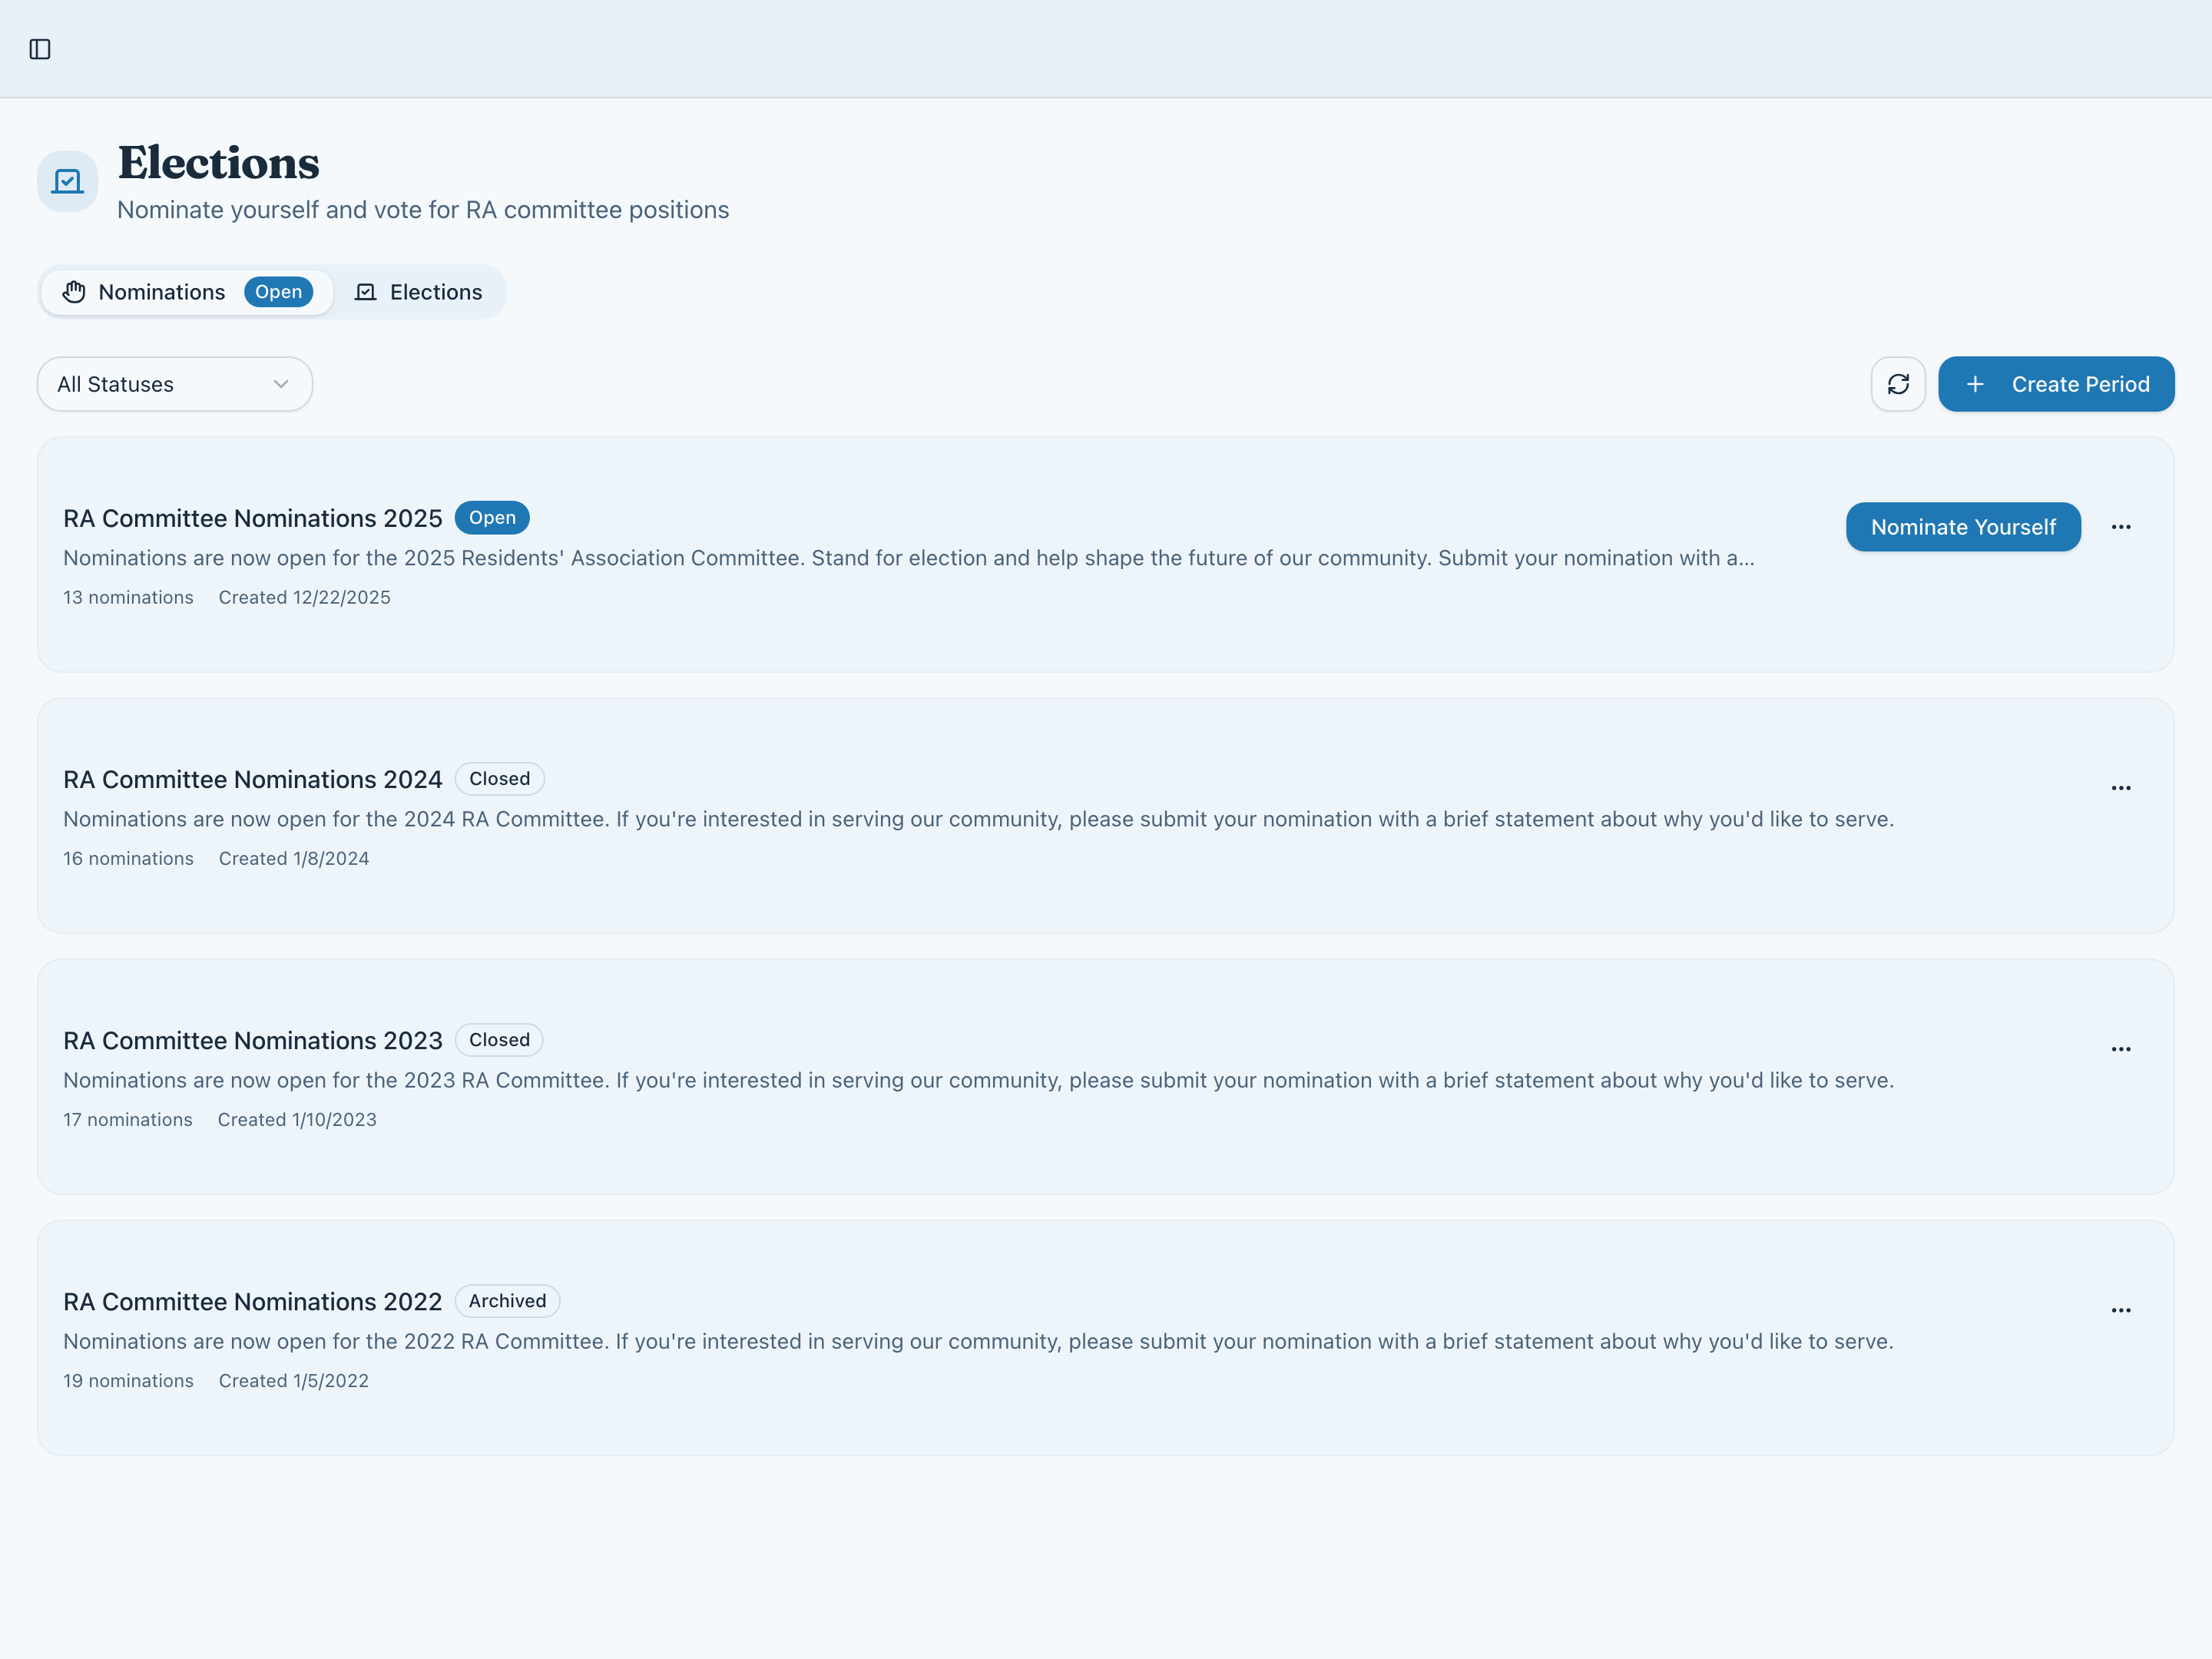This screenshot has height=1659, width=2212.
Task: Click the Nominate Yourself button
Action: click(1963, 527)
